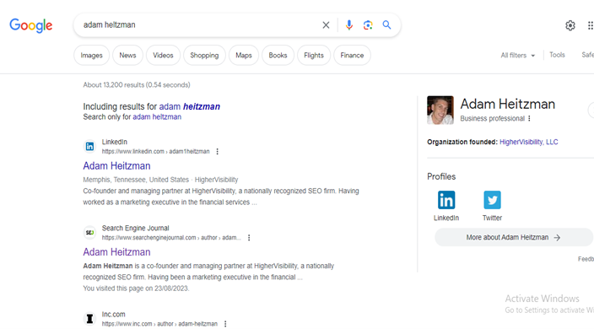Click the LinkedIn favicon in first result
Viewport: 594px width, 329px height.
(89, 147)
